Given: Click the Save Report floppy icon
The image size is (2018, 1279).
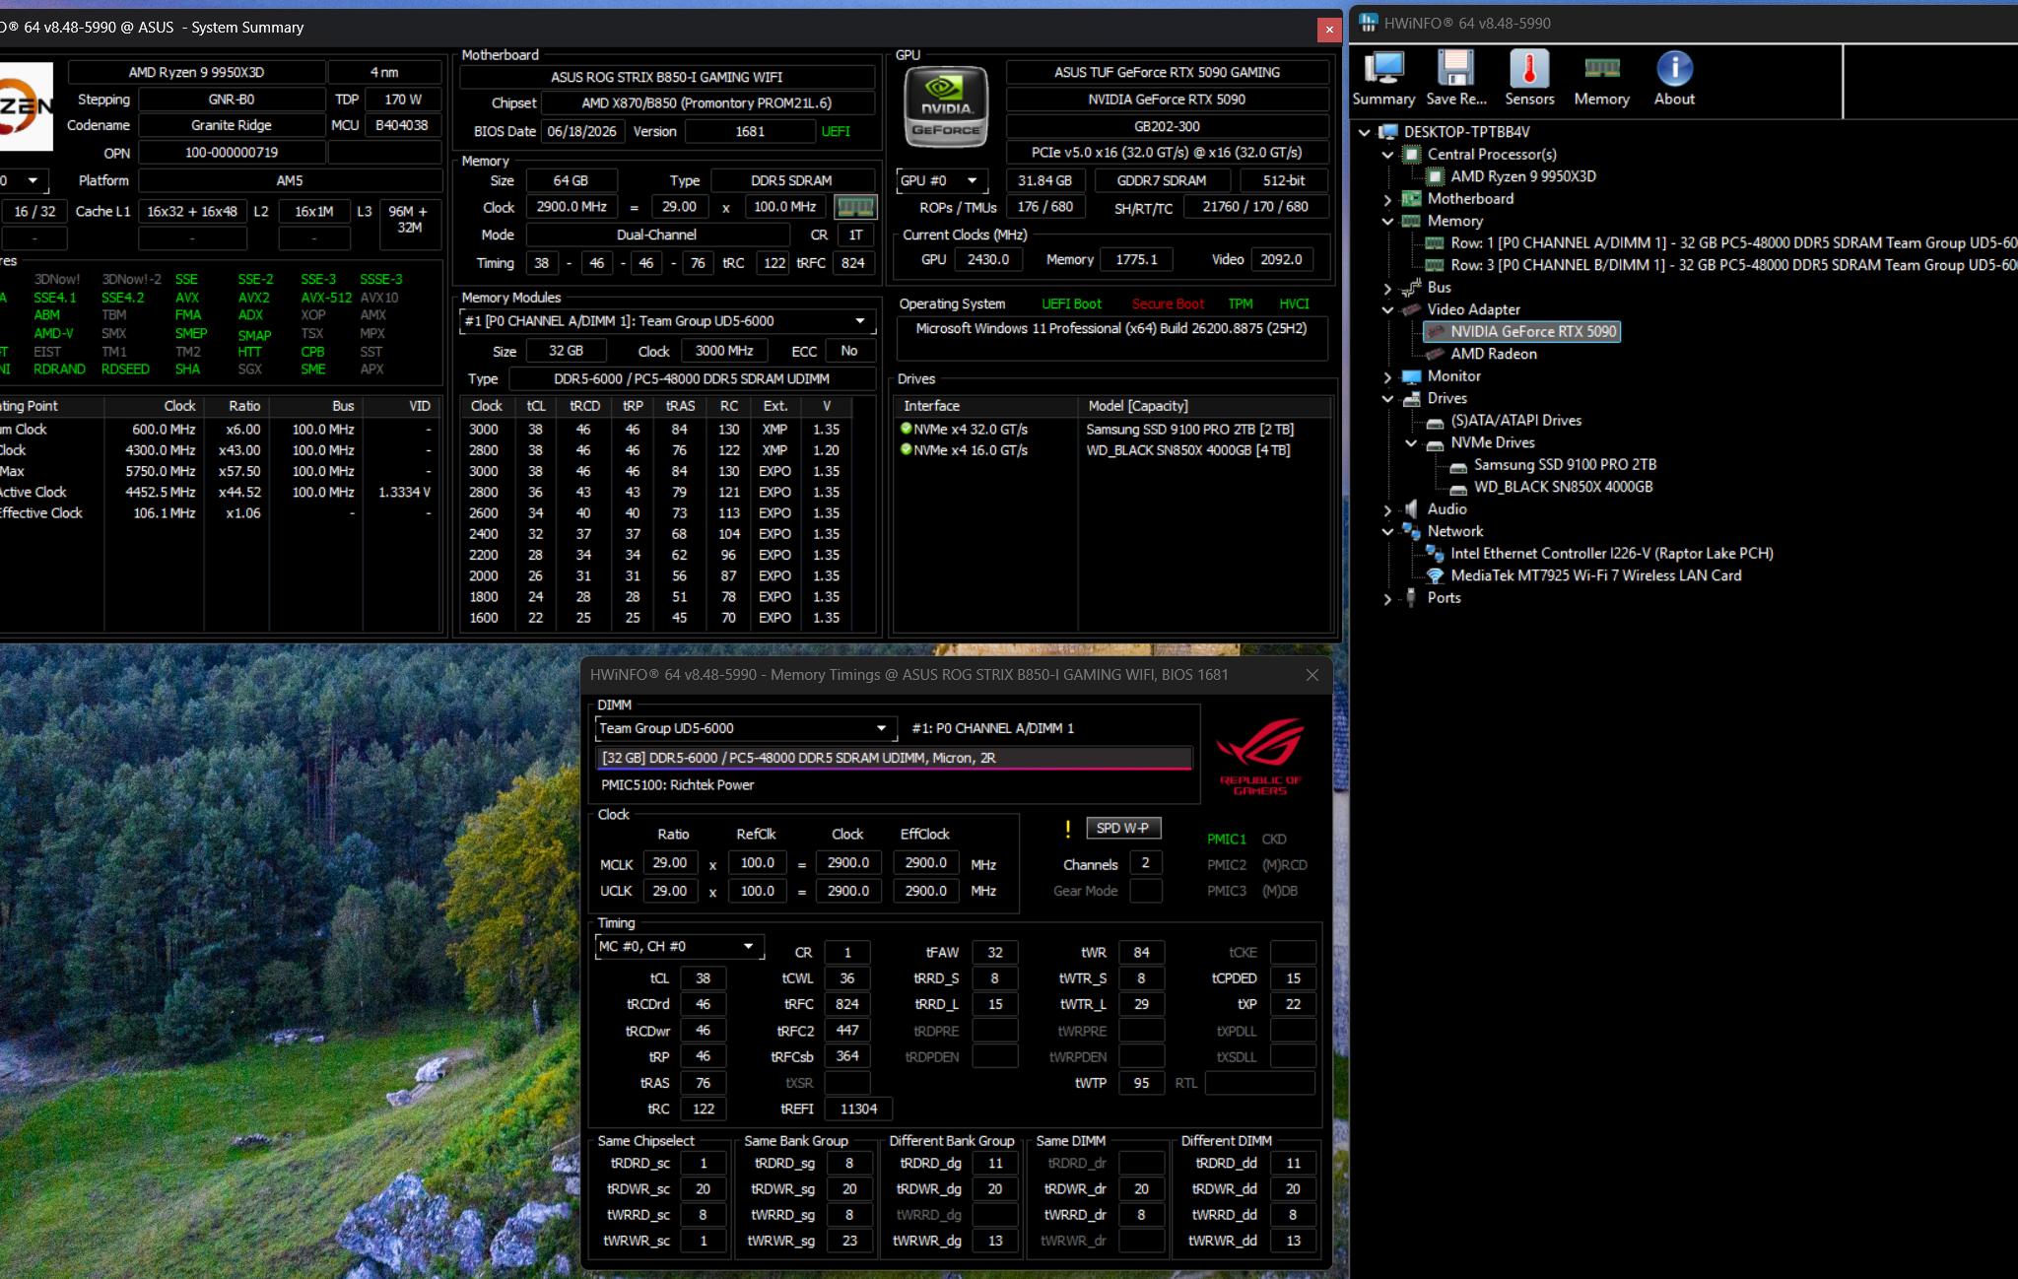Looking at the screenshot, I should click(x=1456, y=77).
